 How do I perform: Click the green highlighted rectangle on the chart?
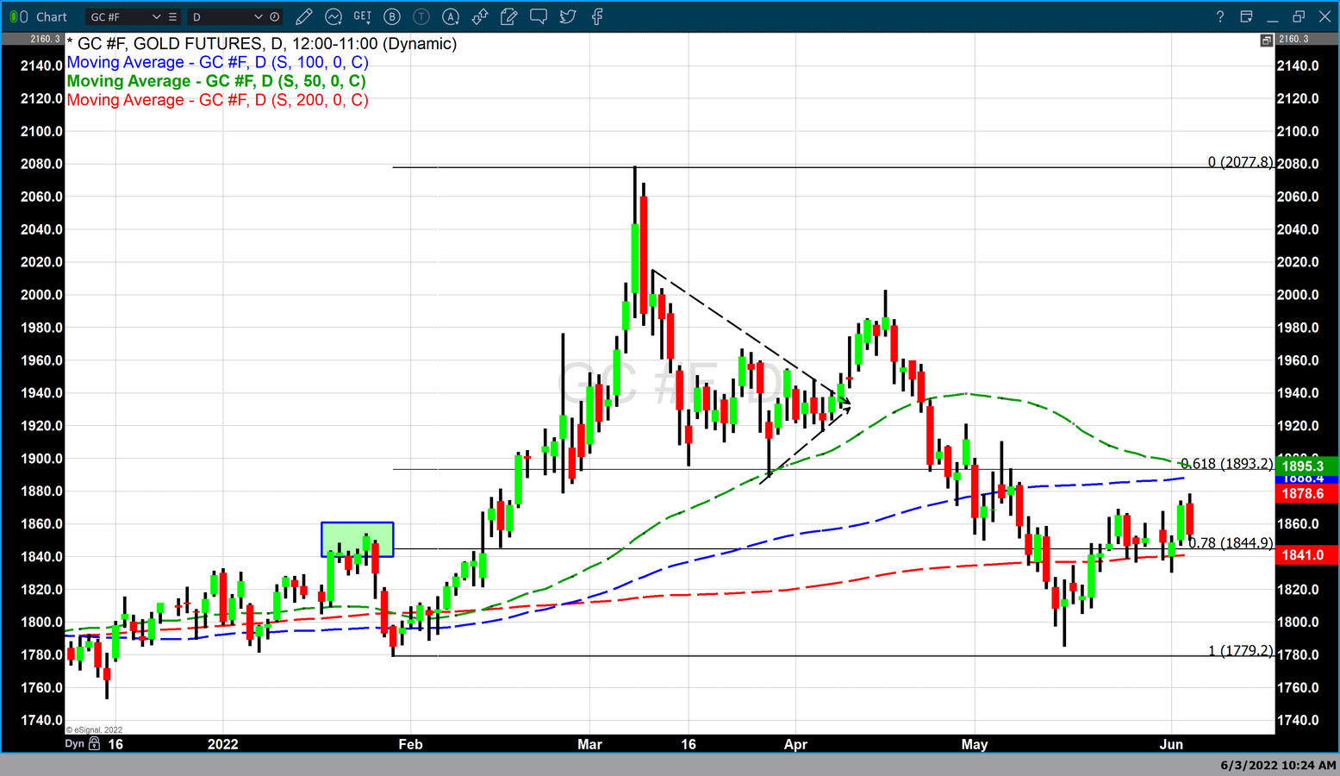(x=357, y=539)
